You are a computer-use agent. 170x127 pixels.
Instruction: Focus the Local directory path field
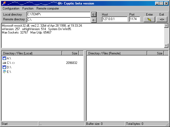[59, 14]
